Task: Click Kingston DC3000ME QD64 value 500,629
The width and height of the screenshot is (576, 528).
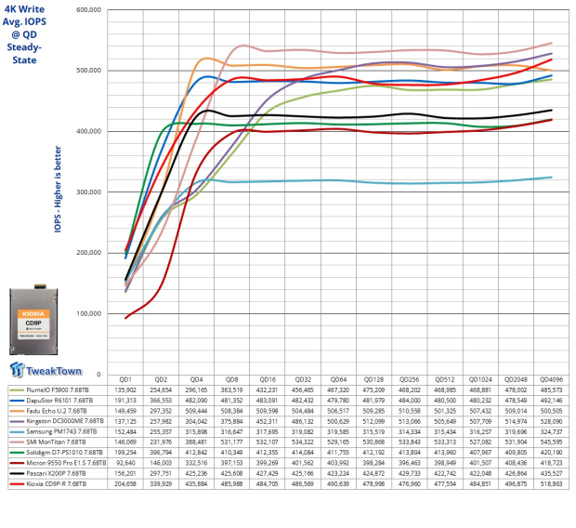Action: 338,421
